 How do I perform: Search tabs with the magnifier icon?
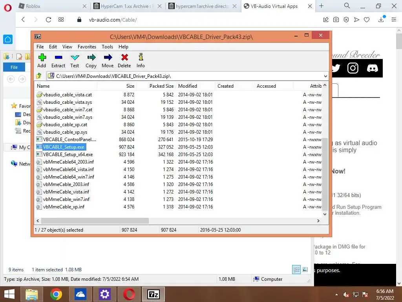click(x=347, y=6)
